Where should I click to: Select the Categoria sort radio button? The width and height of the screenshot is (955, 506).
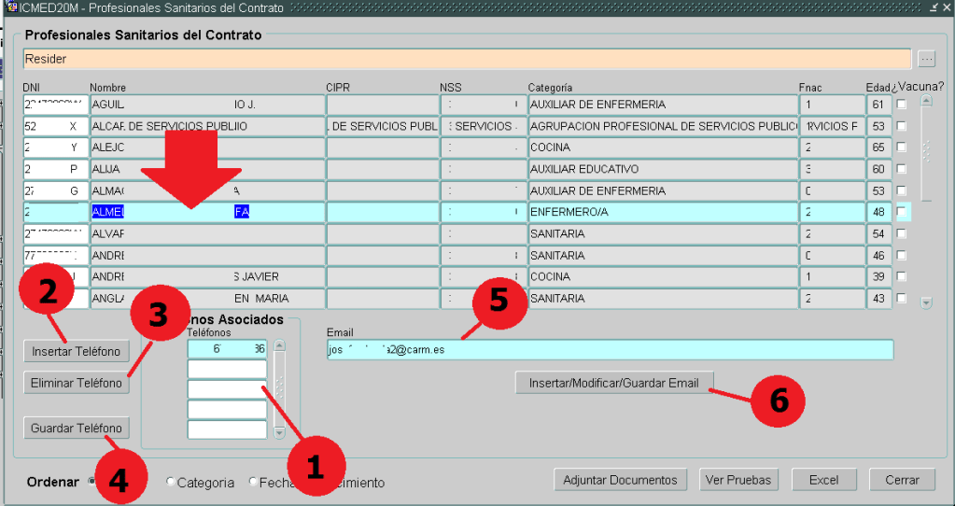point(170,482)
